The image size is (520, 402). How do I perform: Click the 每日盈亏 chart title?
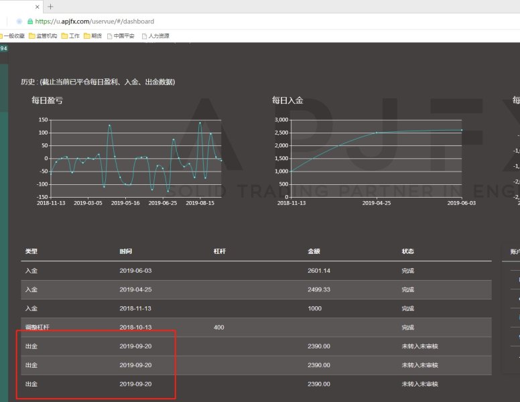[47, 100]
